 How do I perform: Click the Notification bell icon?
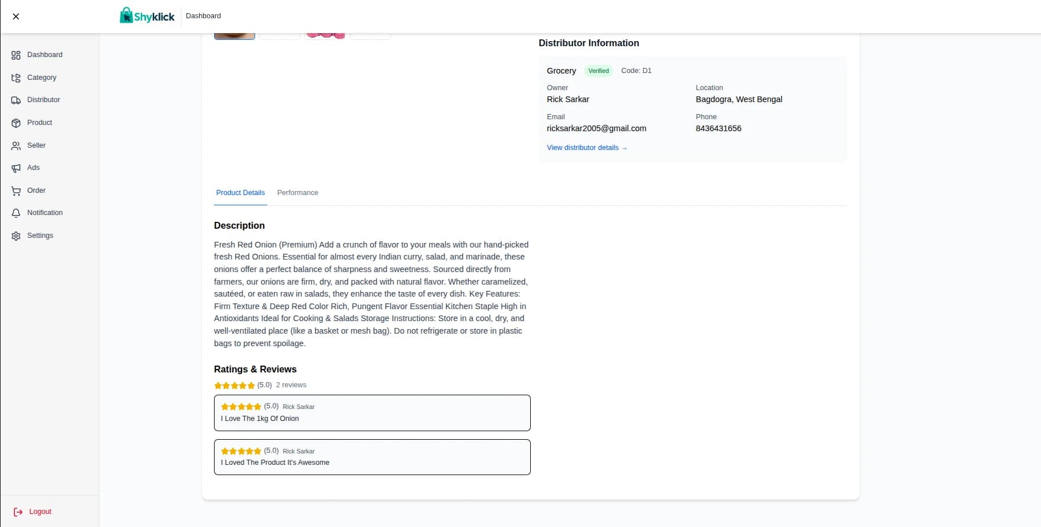(x=16, y=213)
